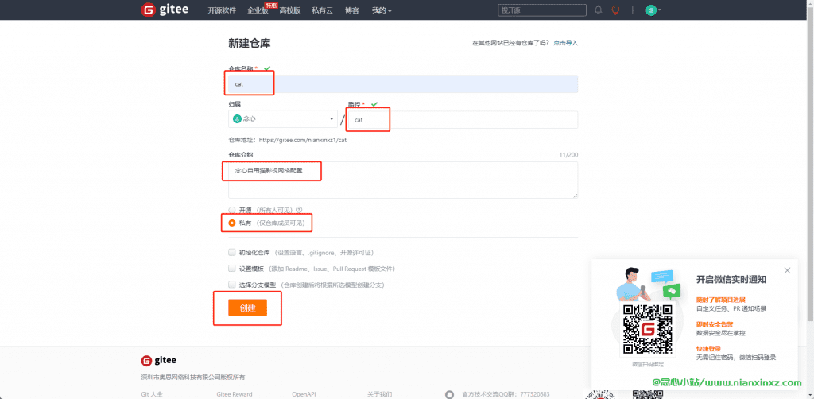
Task: Click the footer Gitee logo
Action: pyautogui.click(x=158, y=360)
